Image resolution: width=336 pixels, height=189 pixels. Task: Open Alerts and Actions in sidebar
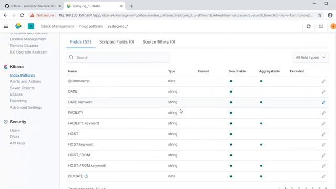tap(26, 81)
